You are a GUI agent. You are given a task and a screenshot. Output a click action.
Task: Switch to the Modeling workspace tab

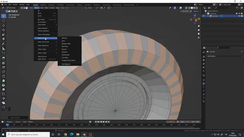click(43, 5)
